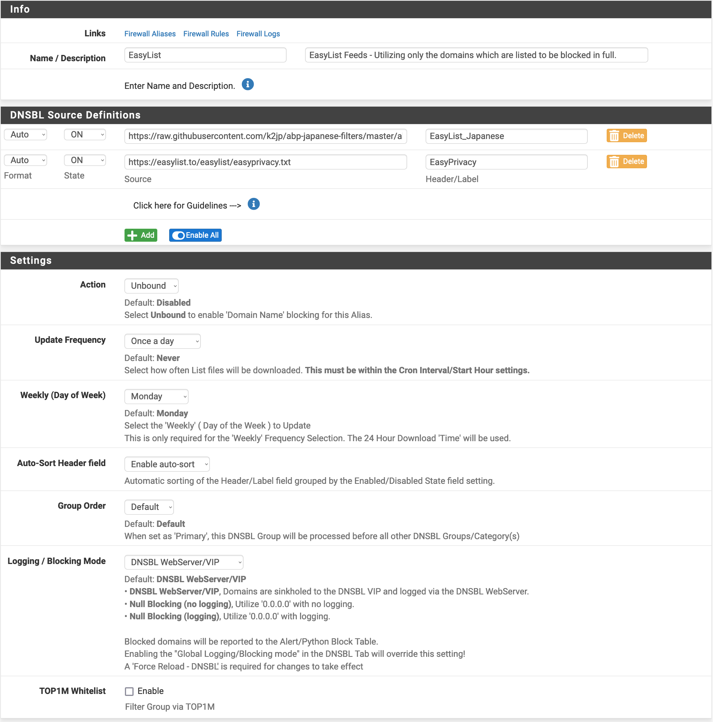Viewport: 713px width, 722px height.
Task: Open the Guidelines info icon
Action: click(253, 204)
